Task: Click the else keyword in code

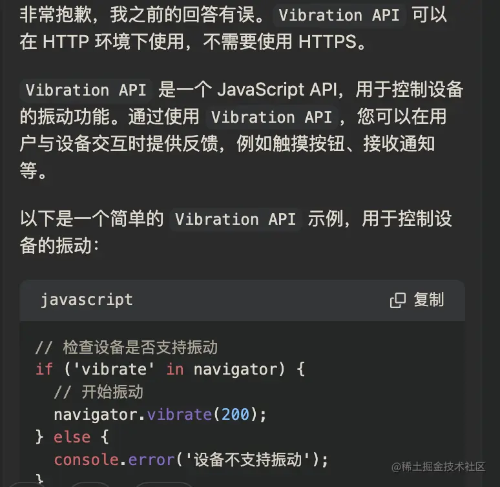Action: (72, 437)
